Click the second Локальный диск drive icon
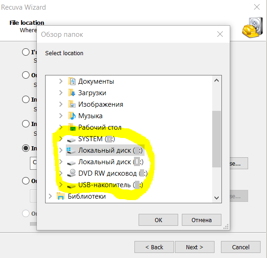The width and height of the screenshot is (267, 258). (71, 163)
